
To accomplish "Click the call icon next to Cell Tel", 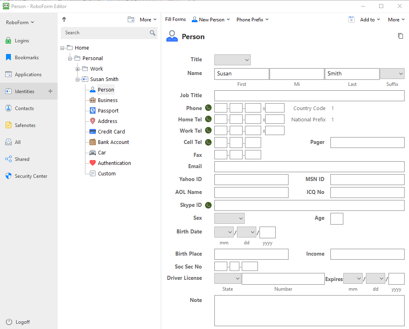I will (208, 142).
